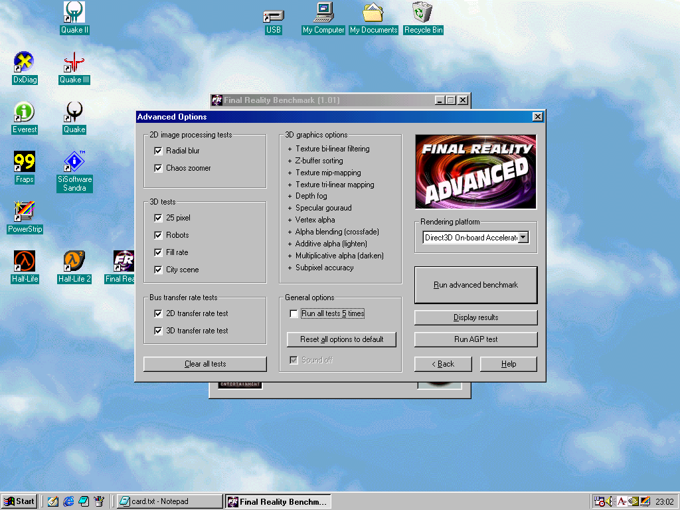Enable Run all tests 5 times
Image resolution: width=680 pixels, height=510 pixels.
pyautogui.click(x=294, y=313)
